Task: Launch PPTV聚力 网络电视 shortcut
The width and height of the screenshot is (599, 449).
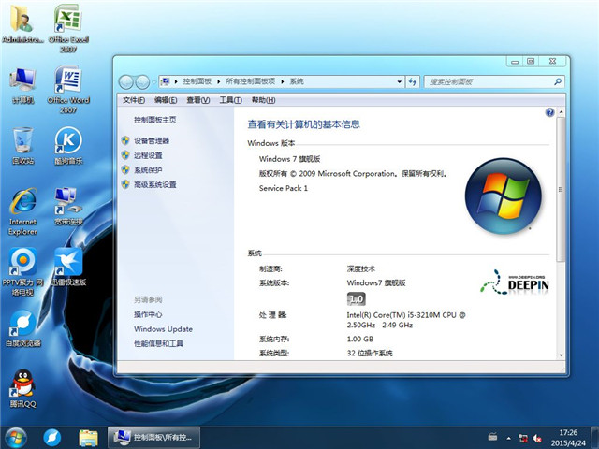Action: 22,272
